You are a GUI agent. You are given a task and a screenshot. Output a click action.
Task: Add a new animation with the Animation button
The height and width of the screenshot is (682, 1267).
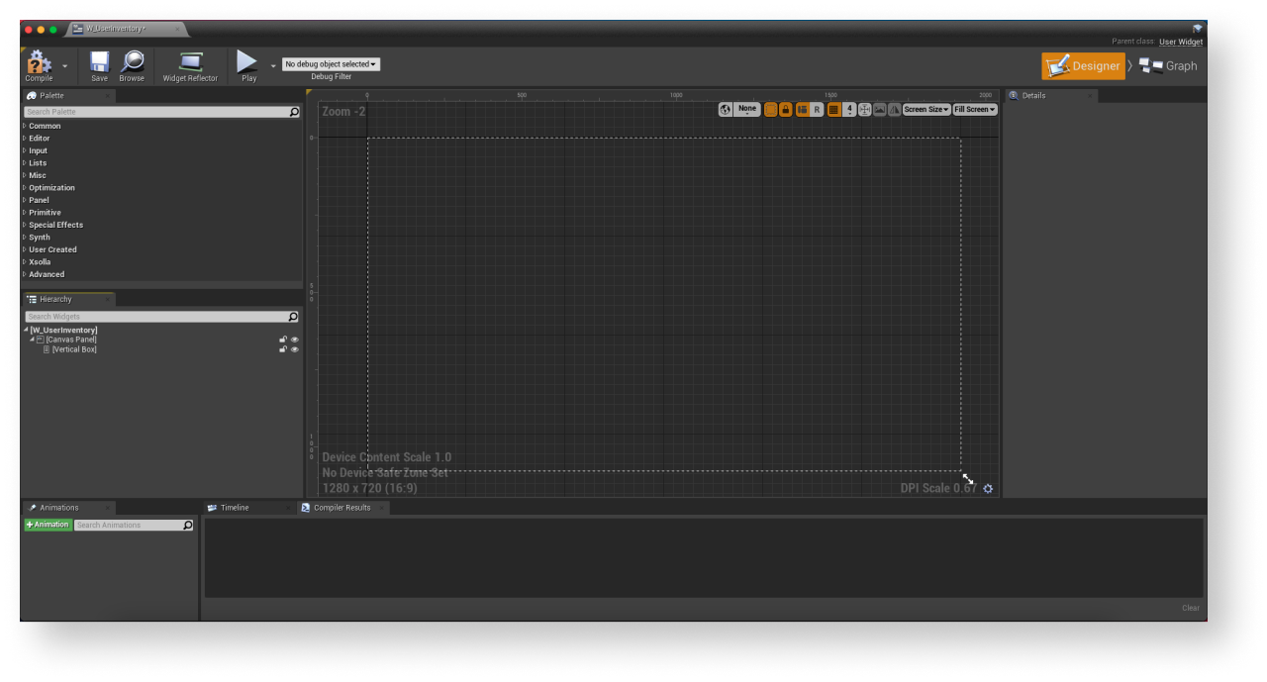tap(49, 525)
